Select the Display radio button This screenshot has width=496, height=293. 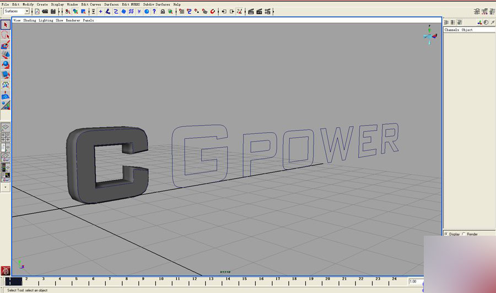tap(446, 234)
